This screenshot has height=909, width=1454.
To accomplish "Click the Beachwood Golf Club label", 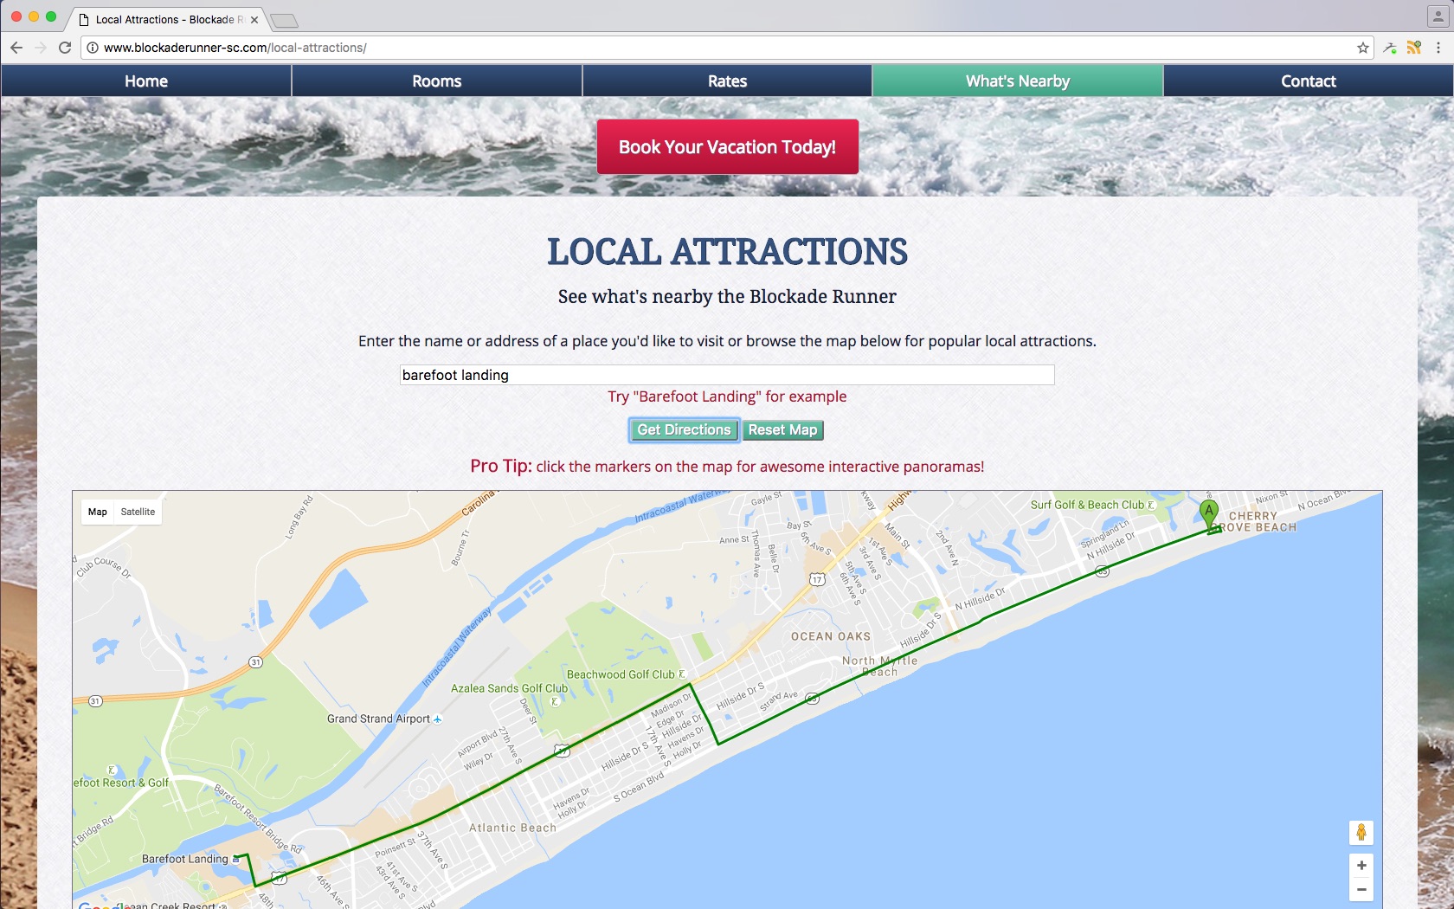I will (621, 674).
